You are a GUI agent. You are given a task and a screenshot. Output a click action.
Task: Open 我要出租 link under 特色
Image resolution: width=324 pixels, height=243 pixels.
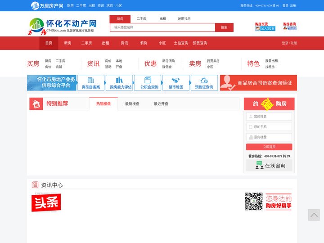coord(271,61)
